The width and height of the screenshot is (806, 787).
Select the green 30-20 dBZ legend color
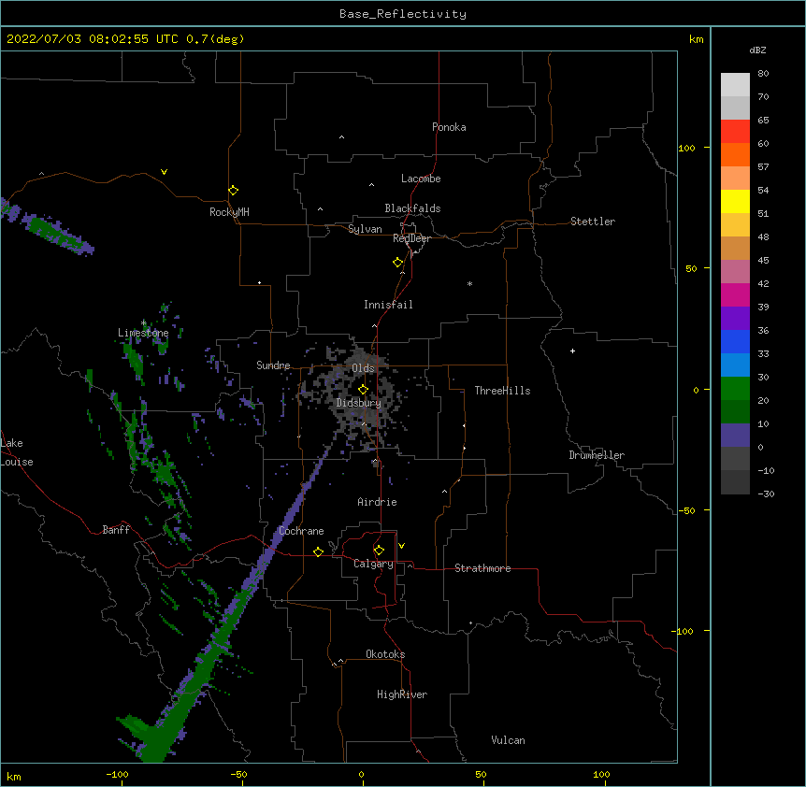pyautogui.click(x=735, y=389)
